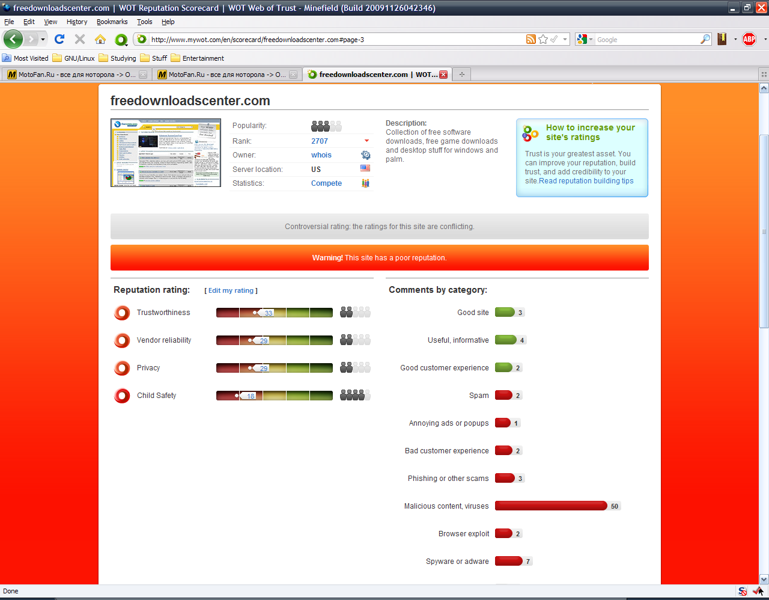769x600 pixels.
Task: Click the Edit my rating link
Action: [x=231, y=290]
